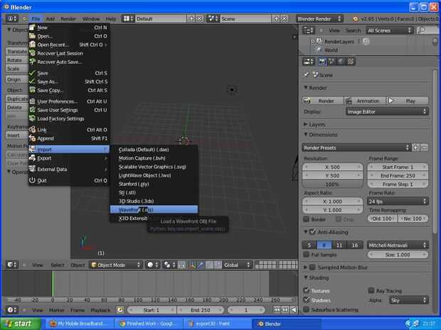Open the Render Presets dropdown
Screen dimensions: 441x330
point(356,148)
